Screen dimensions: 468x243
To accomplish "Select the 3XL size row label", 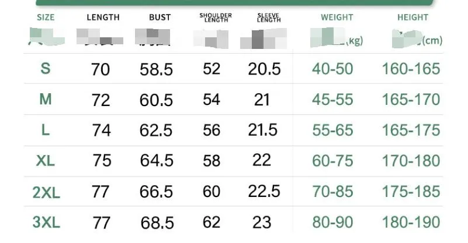I will 46,222.
